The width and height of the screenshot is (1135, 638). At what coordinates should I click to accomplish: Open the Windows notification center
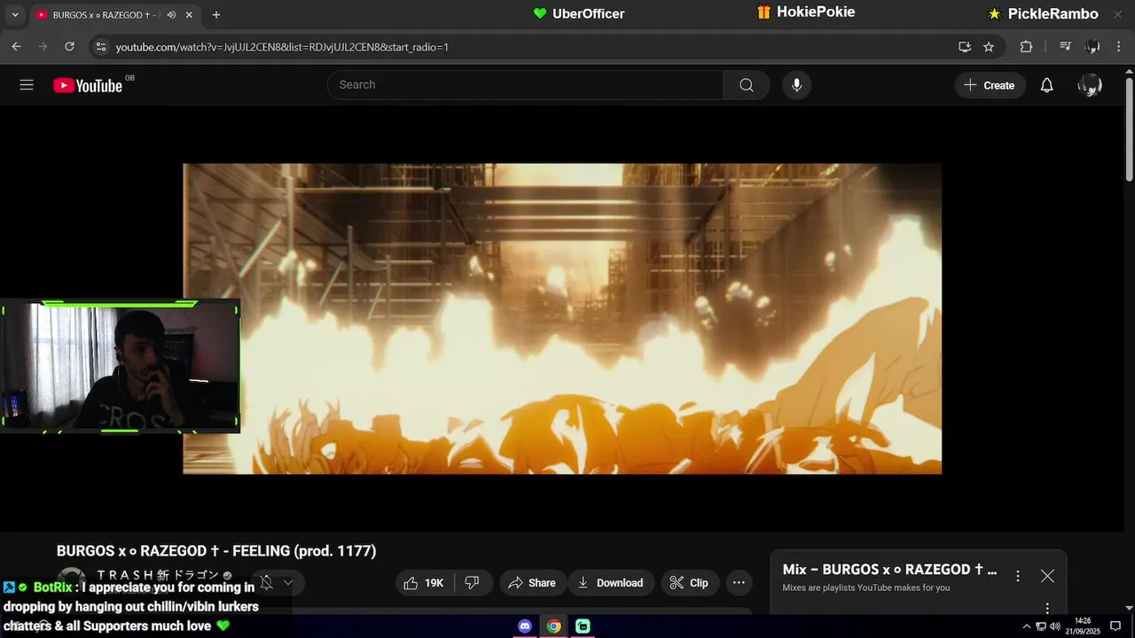[x=1115, y=626]
